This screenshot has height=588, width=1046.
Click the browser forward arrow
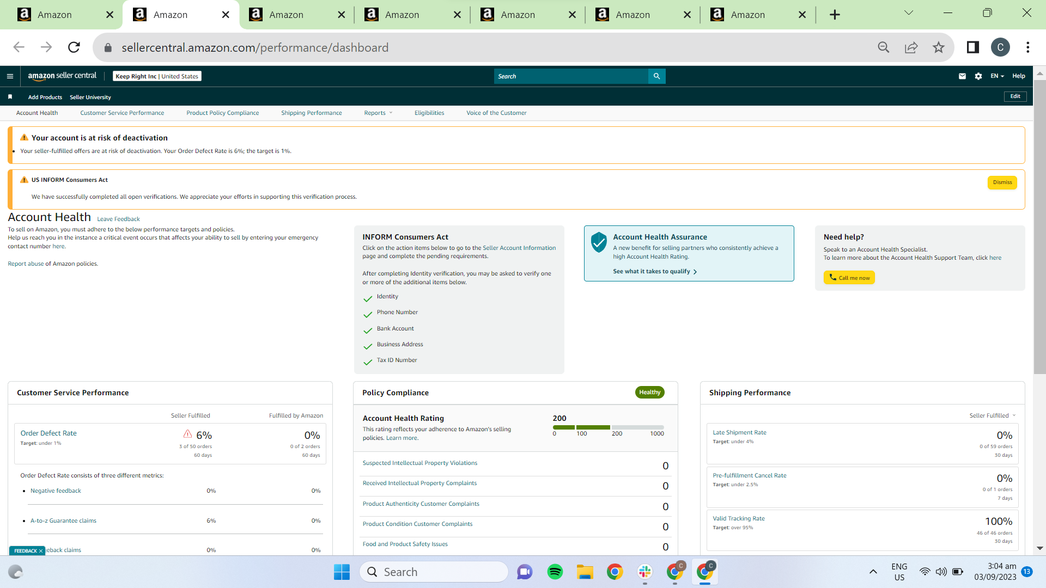click(x=46, y=47)
